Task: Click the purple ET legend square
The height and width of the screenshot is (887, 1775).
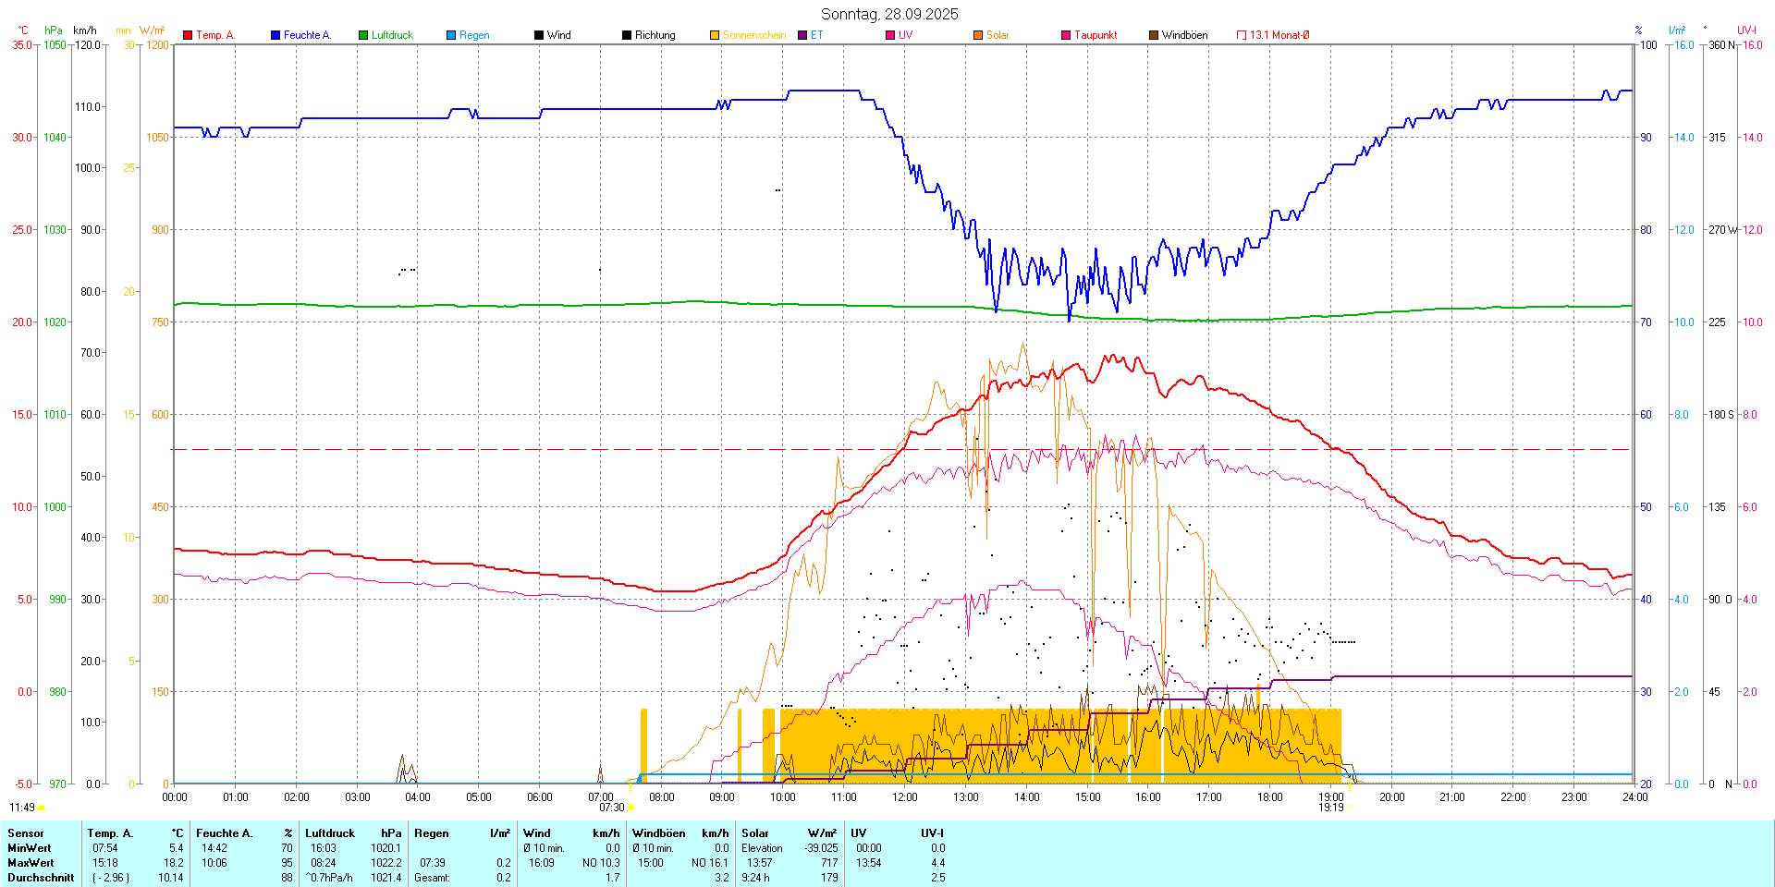Action: pyautogui.click(x=802, y=35)
